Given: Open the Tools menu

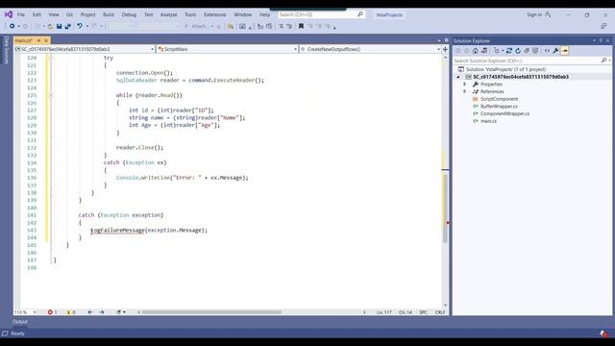Looking at the screenshot, I should [x=190, y=14].
